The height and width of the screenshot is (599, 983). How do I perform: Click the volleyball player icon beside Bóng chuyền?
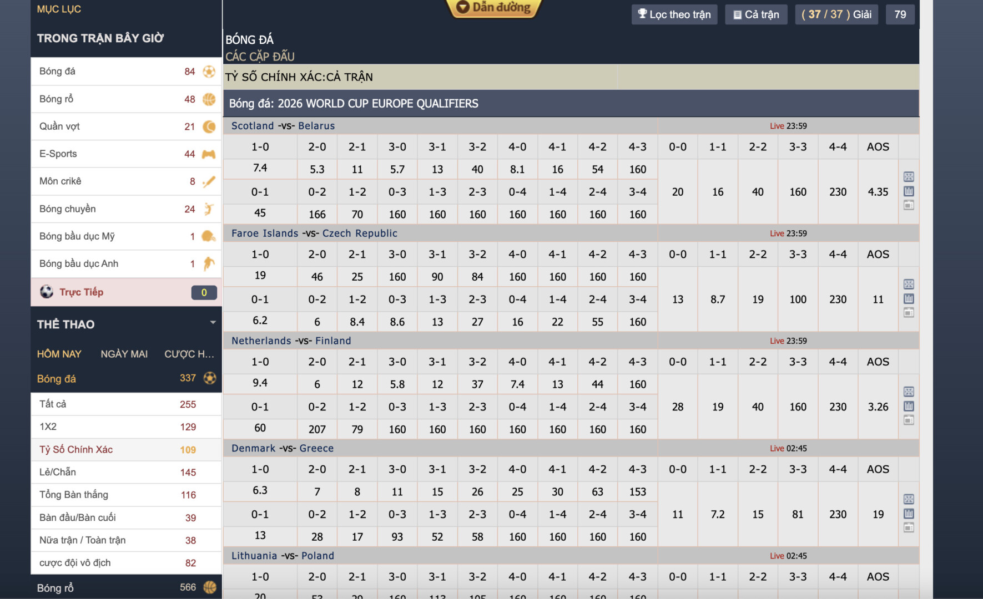pyautogui.click(x=209, y=209)
